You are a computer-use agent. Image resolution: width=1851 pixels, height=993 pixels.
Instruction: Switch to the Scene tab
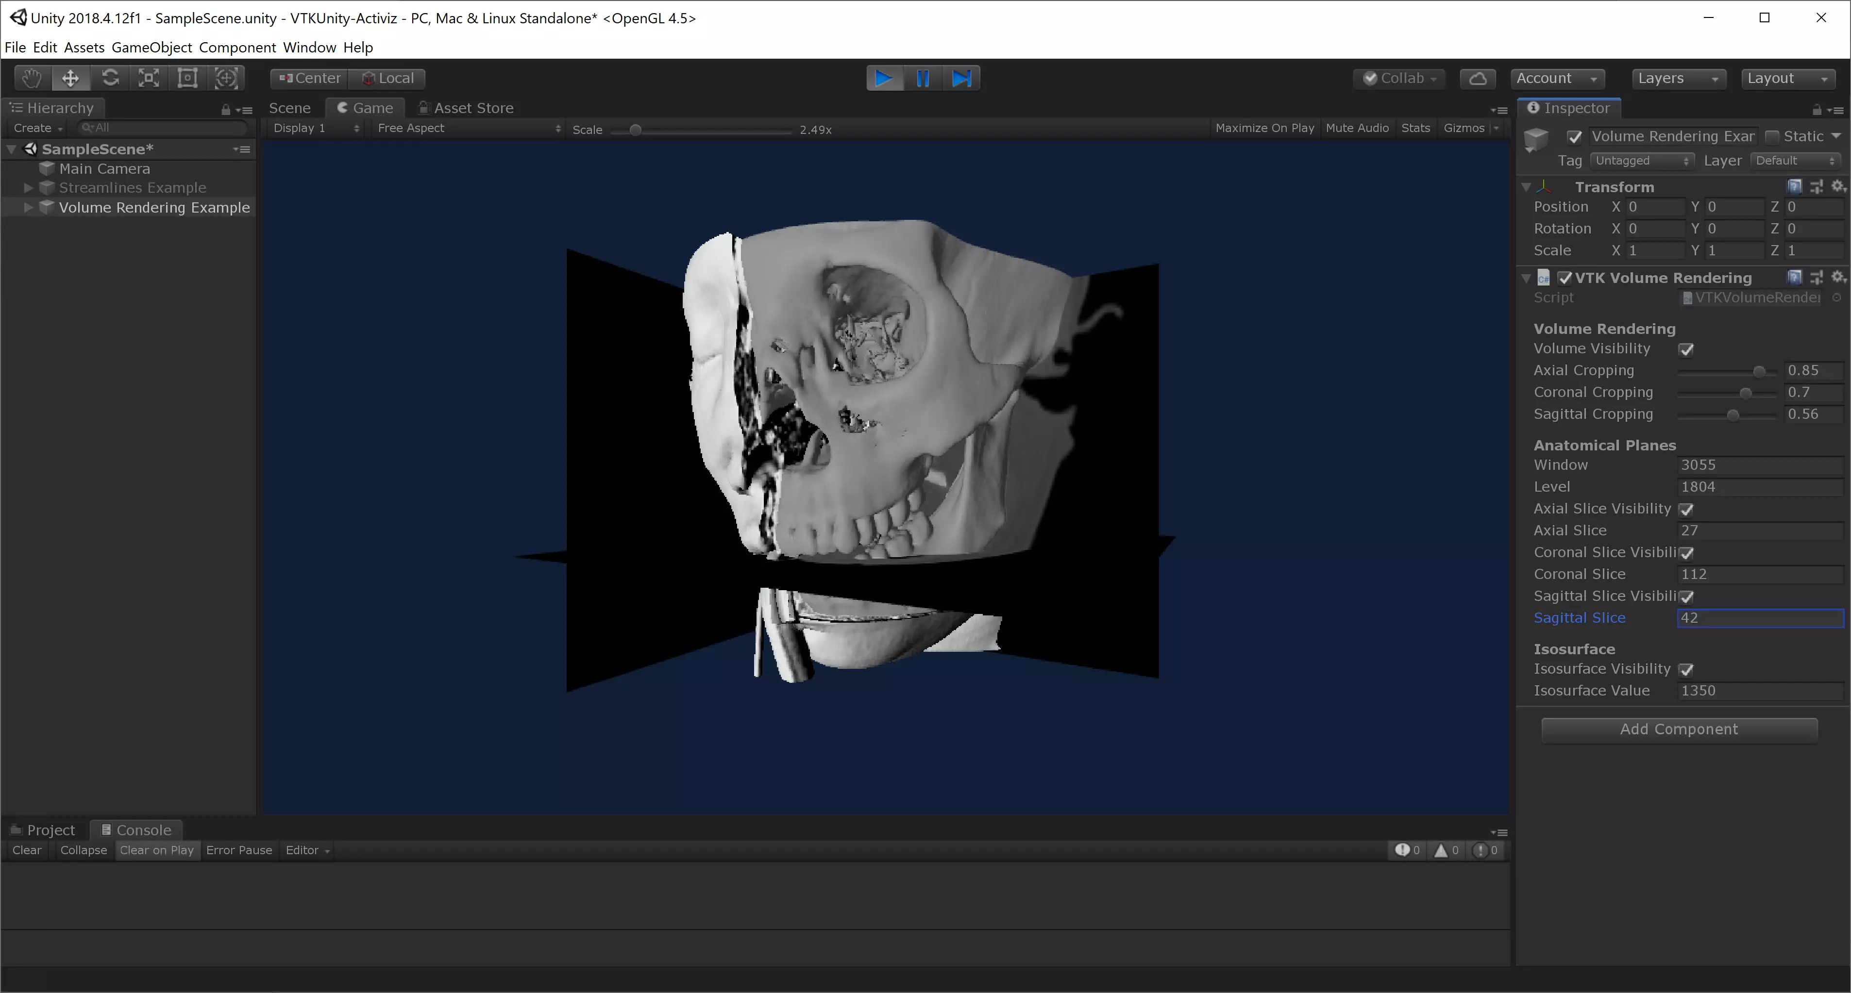click(x=289, y=108)
